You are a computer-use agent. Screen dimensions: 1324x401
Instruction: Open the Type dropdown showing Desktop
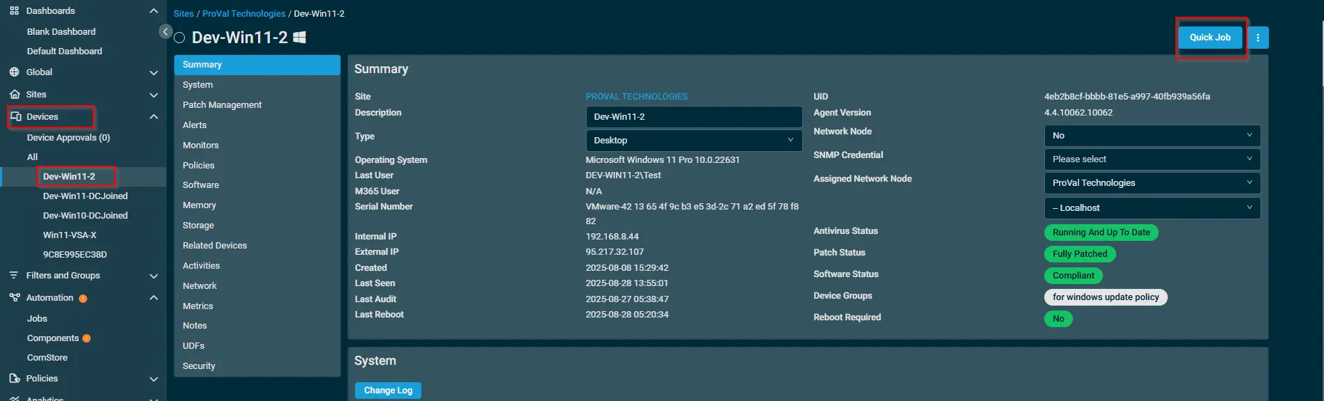(x=694, y=140)
